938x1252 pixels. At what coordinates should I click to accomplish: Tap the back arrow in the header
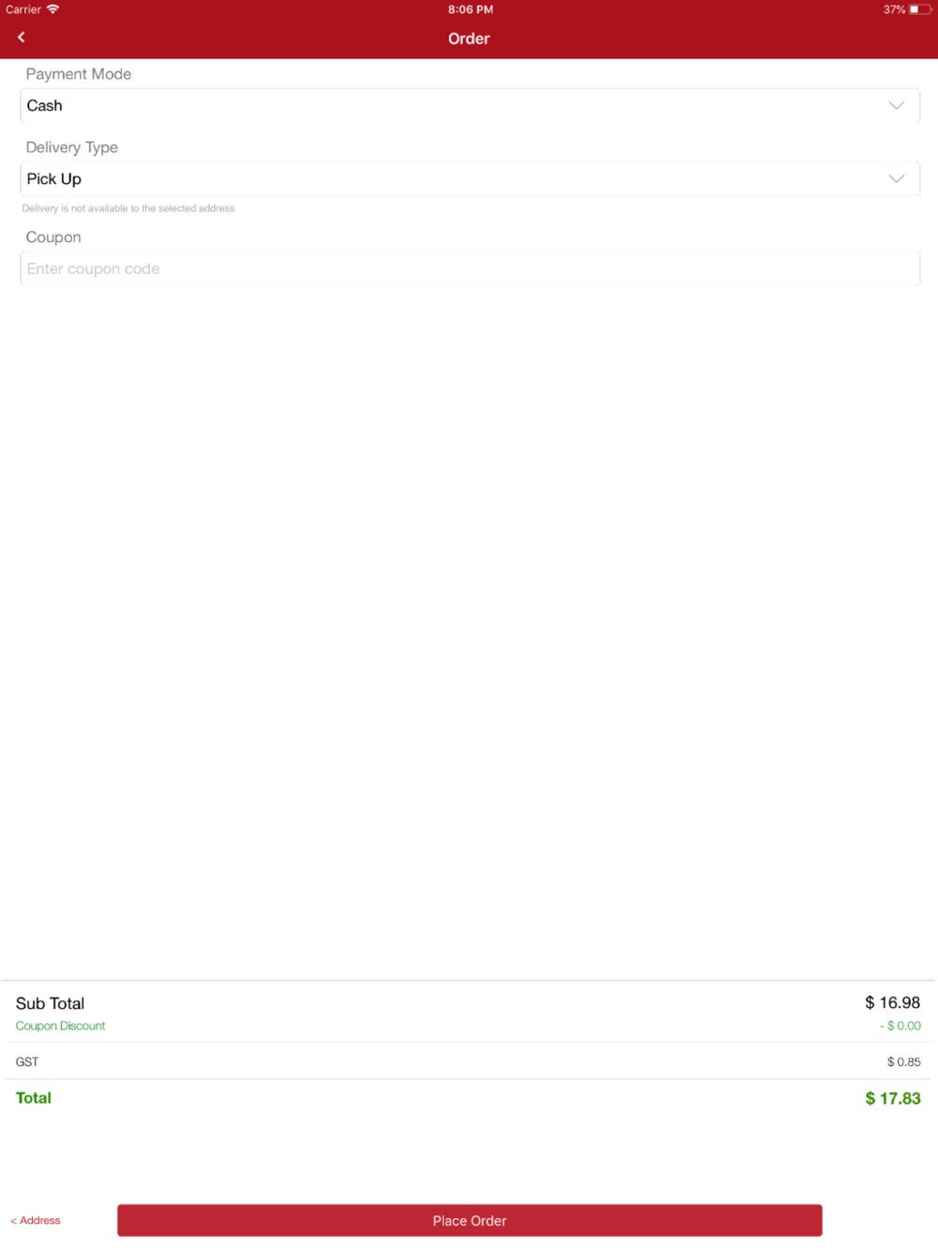tap(22, 38)
